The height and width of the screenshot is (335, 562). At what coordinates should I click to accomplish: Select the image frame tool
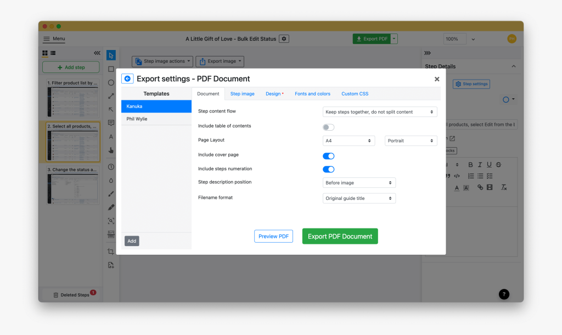pos(111,235)
